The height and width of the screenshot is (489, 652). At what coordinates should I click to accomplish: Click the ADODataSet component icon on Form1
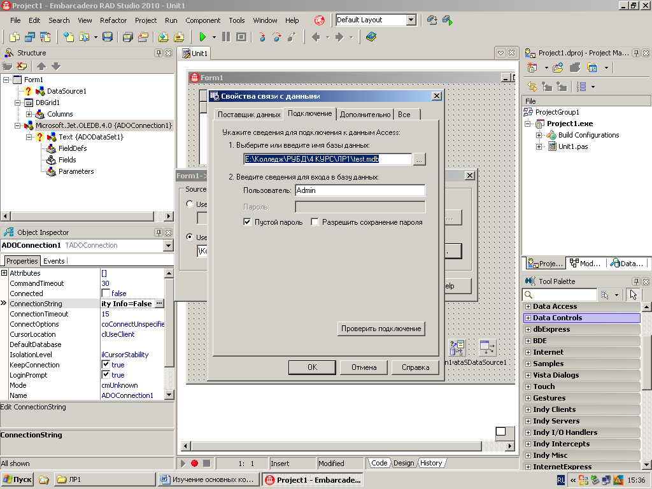457,348
